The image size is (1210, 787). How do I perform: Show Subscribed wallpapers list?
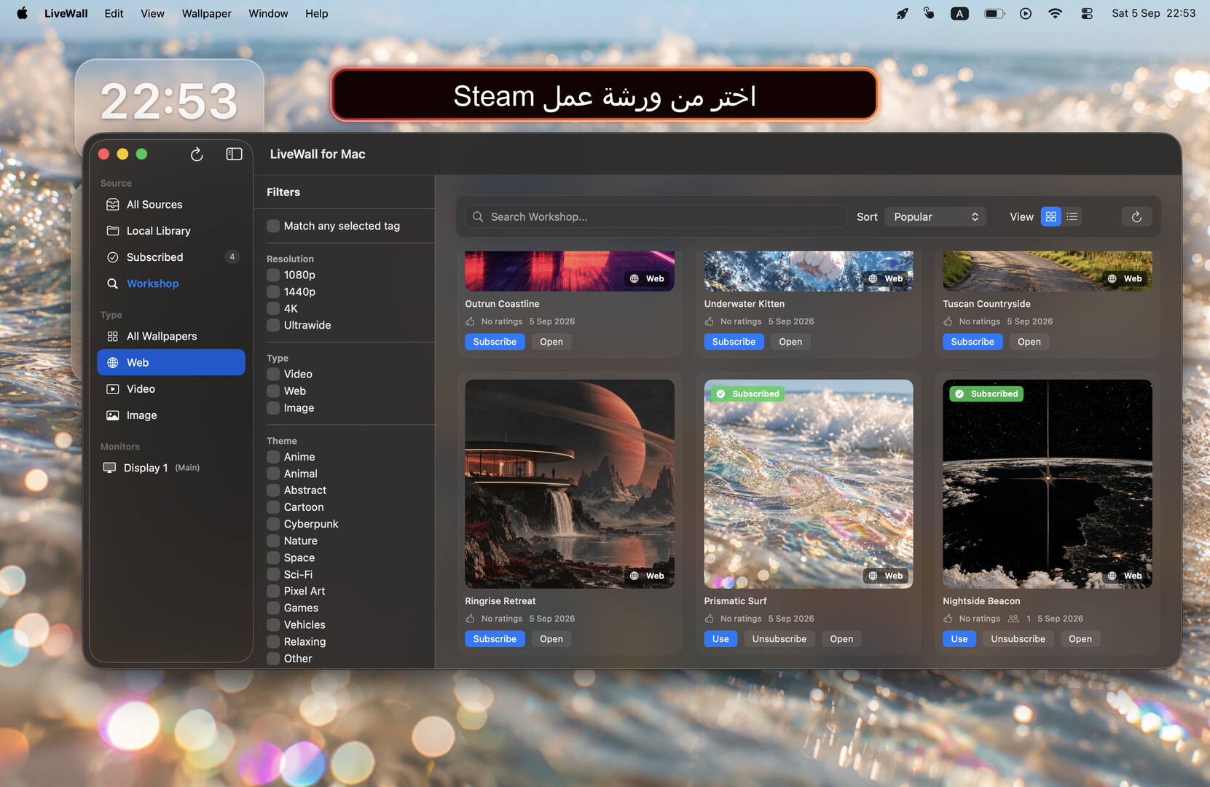pyautogui.click(x=171, y=257)
